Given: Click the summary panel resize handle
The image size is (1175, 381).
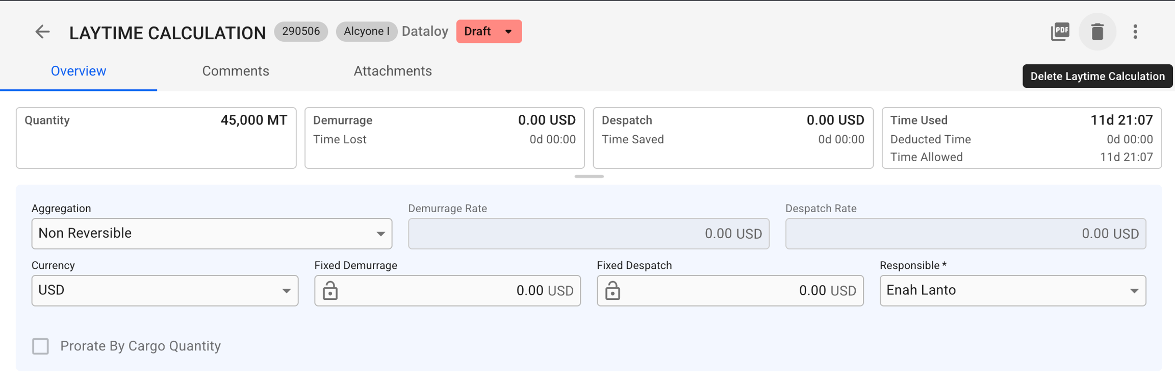Looking at the screenshot, I should (589, 176).
